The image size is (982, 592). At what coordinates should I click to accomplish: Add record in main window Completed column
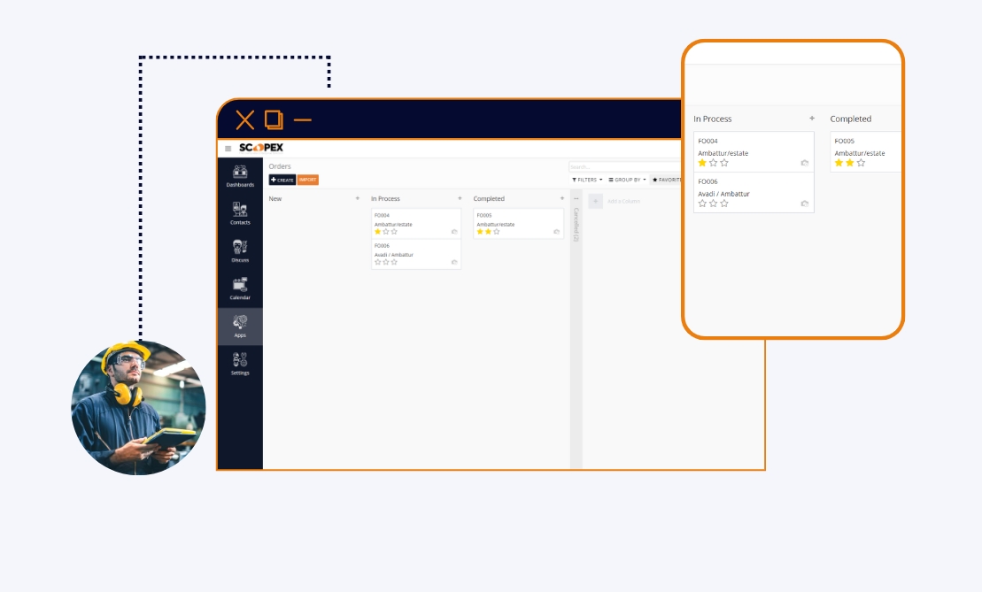pyautogui.click(x=561, y=198)
